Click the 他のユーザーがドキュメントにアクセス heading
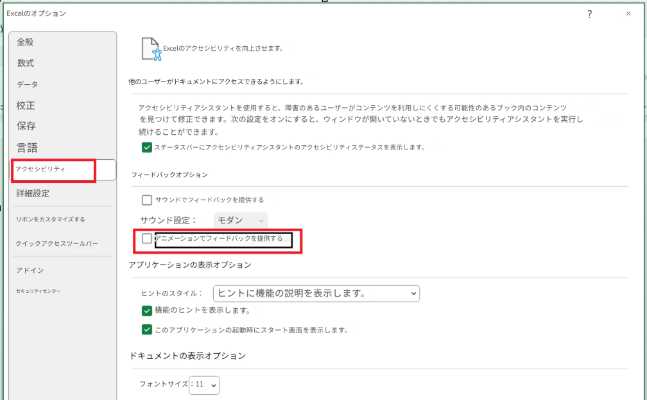This screenshot has width=647, height=400. pyautogui.click(x=216, y=82)
